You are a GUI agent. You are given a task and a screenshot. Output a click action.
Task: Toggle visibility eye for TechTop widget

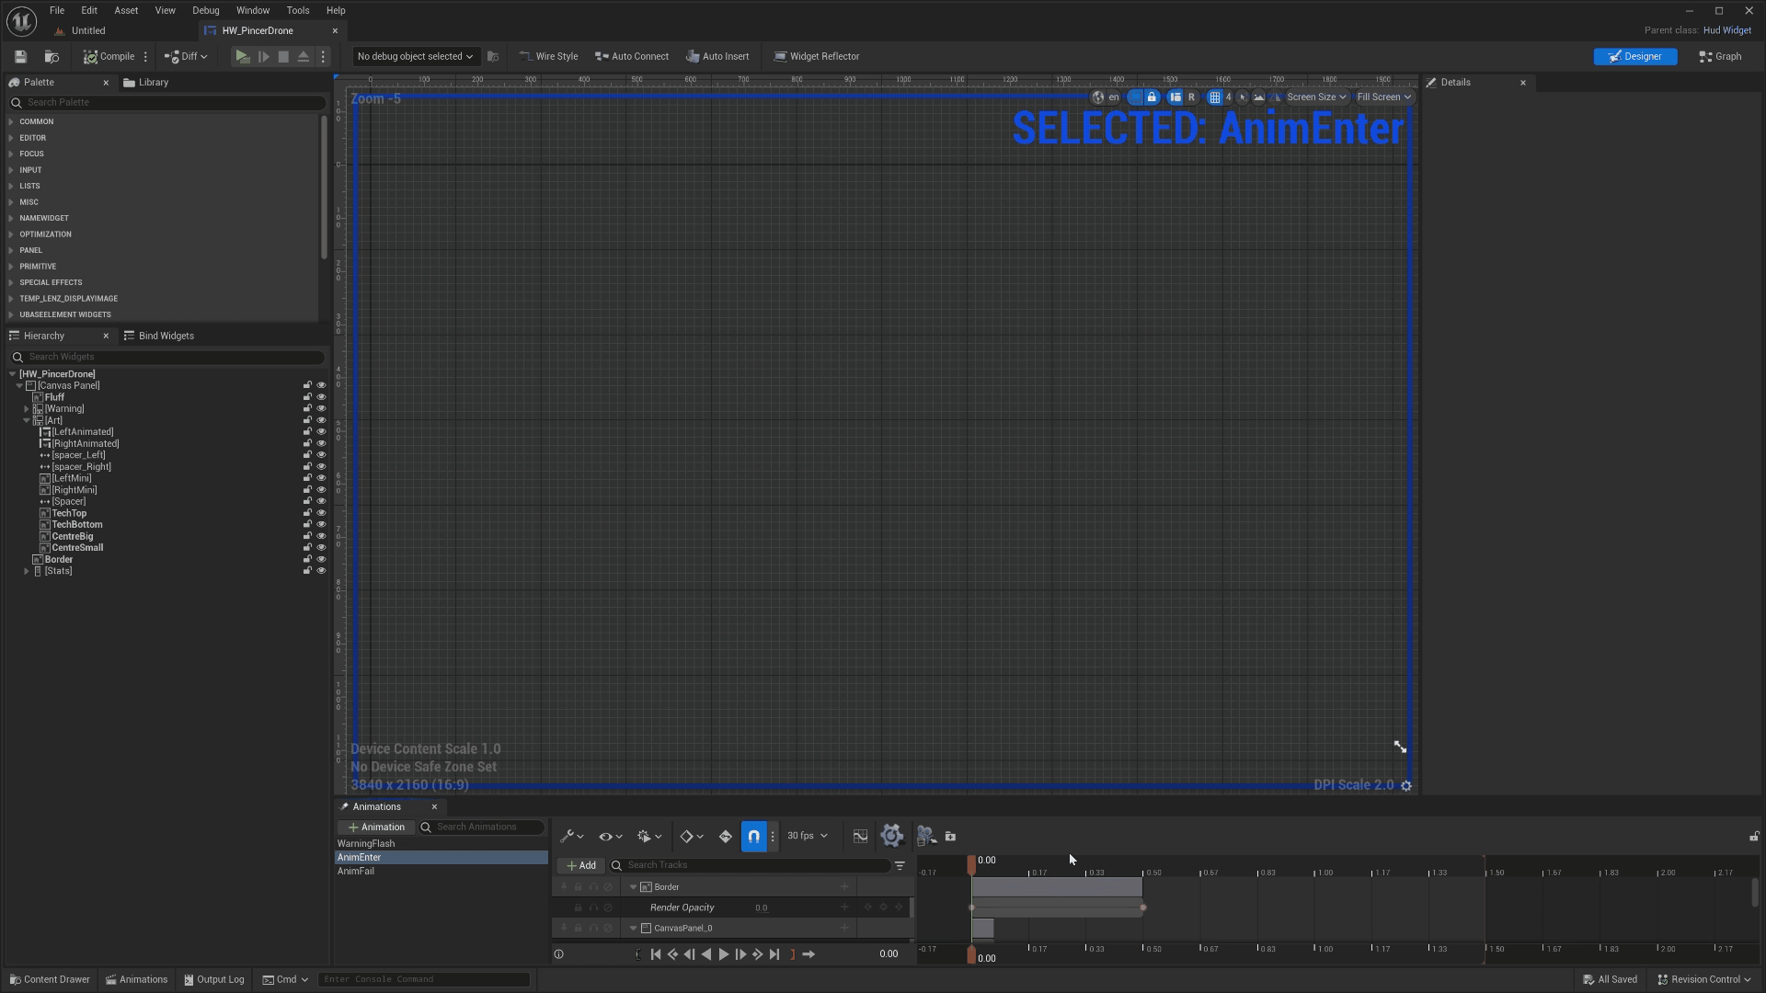click(321, 513)
